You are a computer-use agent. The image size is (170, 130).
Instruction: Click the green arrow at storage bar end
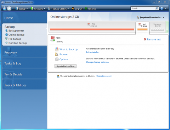click(167, 31)
